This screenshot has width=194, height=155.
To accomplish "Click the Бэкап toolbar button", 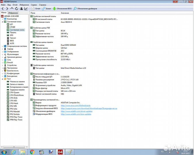I will point(47,9).
